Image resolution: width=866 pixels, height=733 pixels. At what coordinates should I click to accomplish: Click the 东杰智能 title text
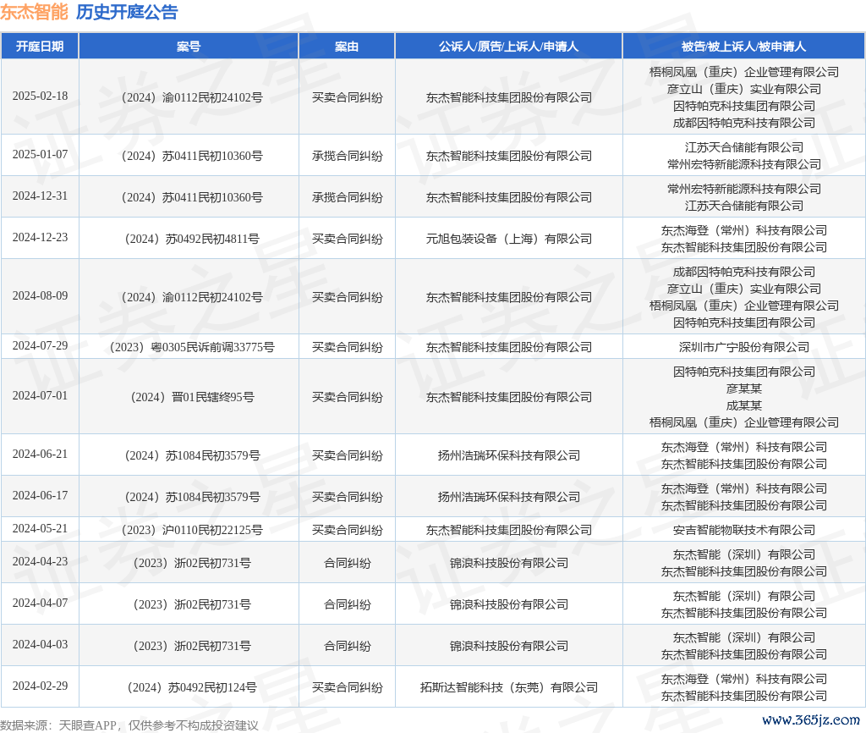point(34,12)
